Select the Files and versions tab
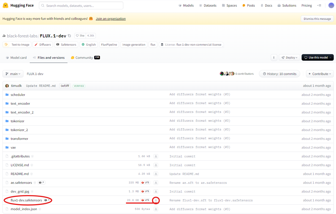The height and width of the screenshot is (214, 336). coord(48,57)
